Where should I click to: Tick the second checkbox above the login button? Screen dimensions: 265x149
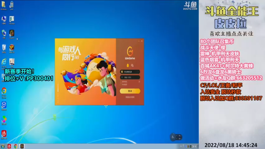click(121, 84)
